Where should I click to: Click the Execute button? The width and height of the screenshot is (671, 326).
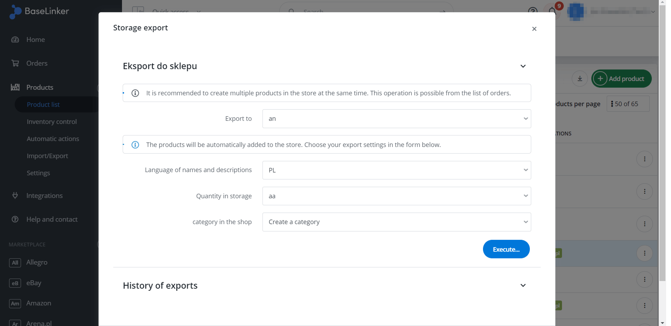click(506, 249)
